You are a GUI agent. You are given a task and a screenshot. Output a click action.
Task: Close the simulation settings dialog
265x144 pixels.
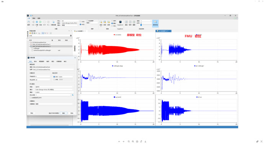75,57
